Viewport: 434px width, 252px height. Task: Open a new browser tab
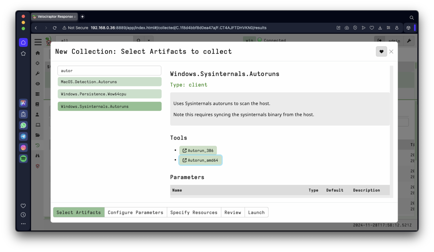(x=82, y=17)
